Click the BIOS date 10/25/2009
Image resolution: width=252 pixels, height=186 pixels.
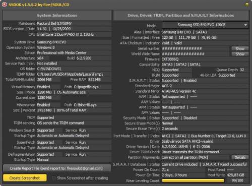pos(61,29)
